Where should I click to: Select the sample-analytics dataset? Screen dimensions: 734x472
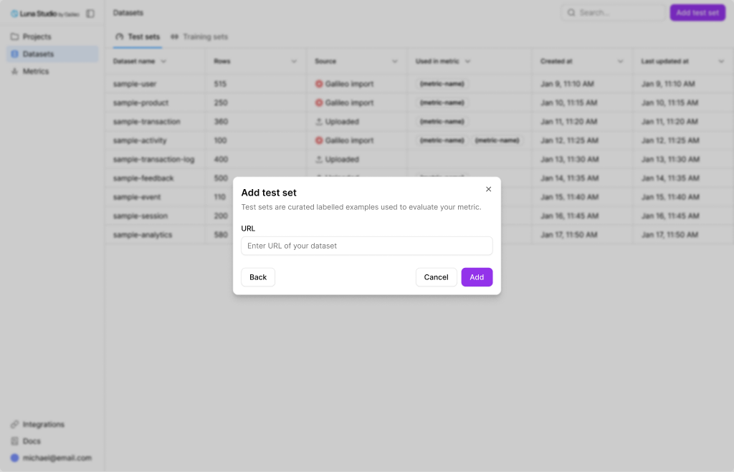(x=143, y=235)
